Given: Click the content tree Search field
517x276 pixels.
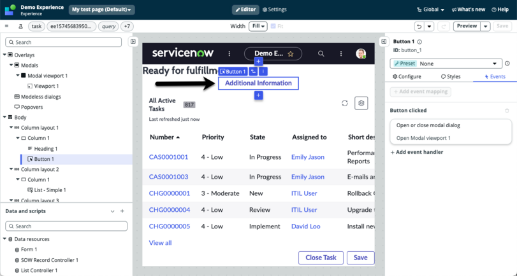Looking at the screenshot, I should coord(63,42).
